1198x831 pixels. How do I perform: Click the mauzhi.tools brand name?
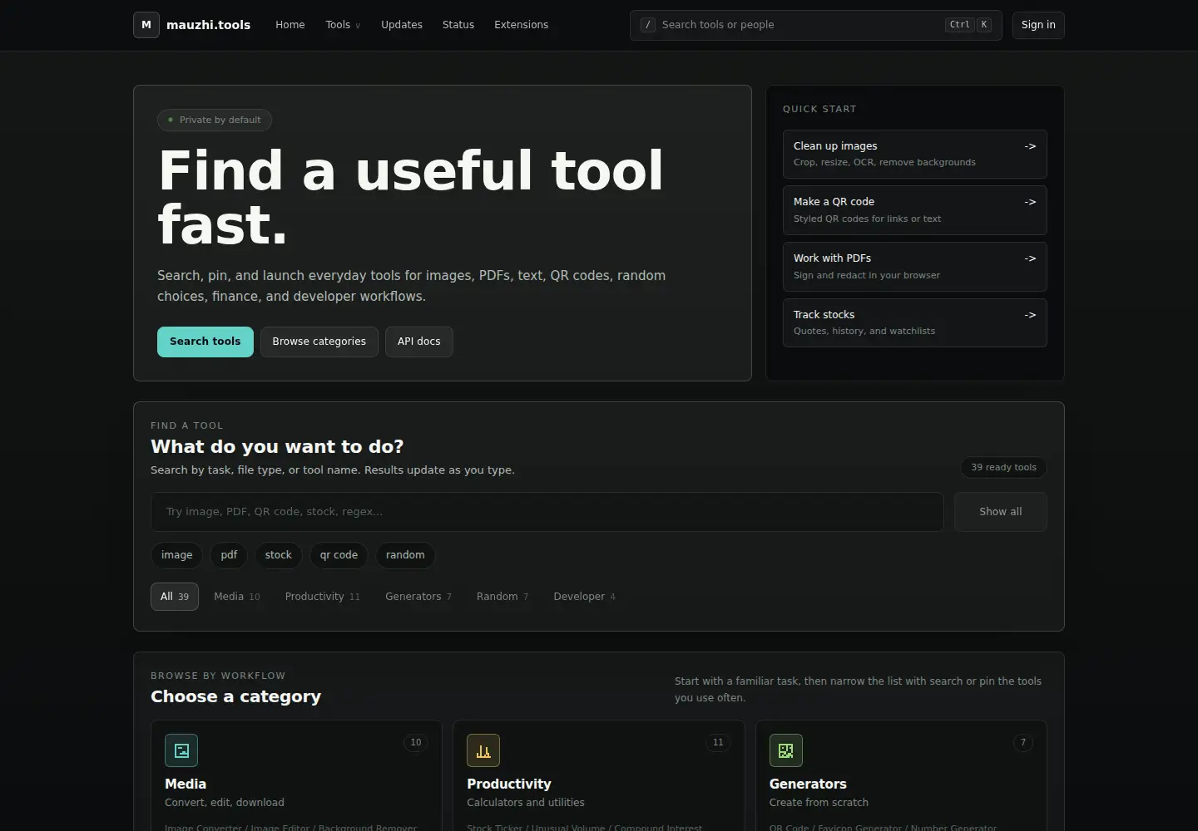208,25
